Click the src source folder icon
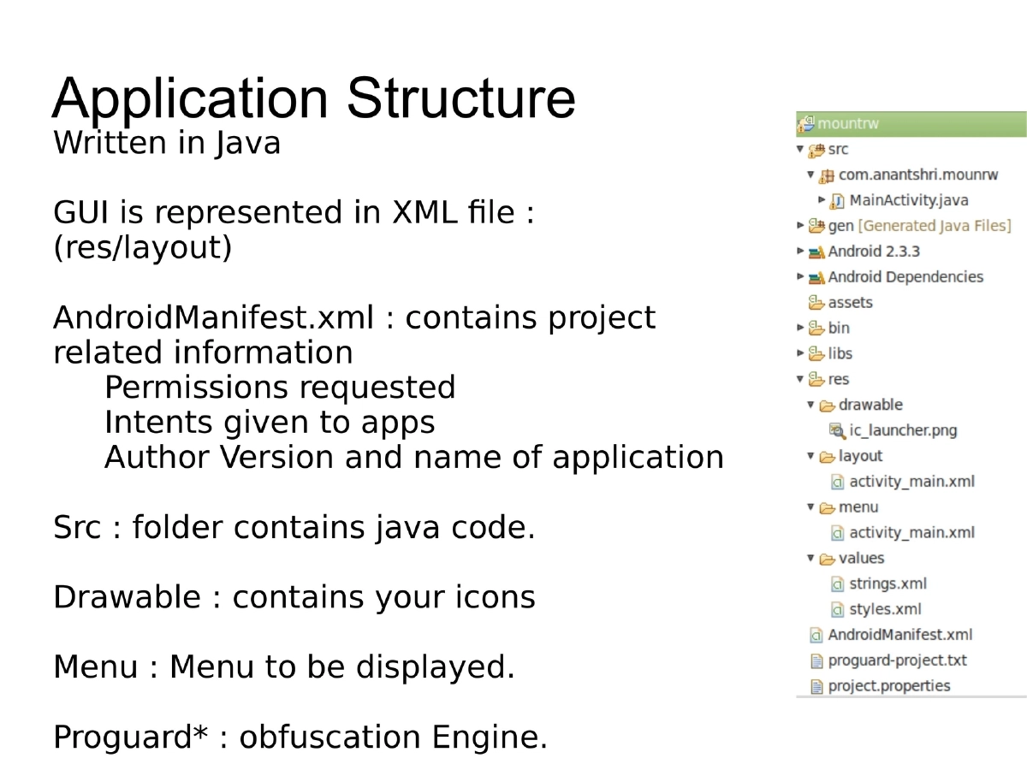The image size is (1027, 770). pos(816,149)
